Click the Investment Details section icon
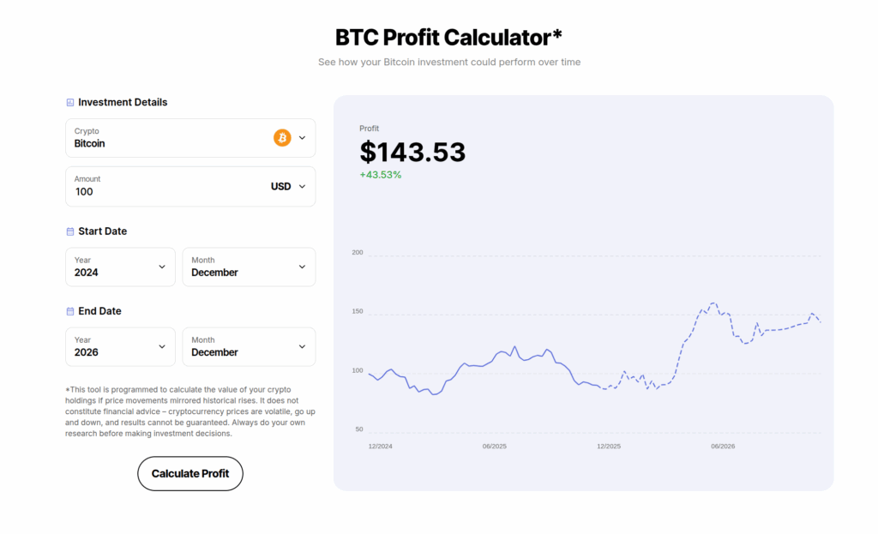 (69, 102)
